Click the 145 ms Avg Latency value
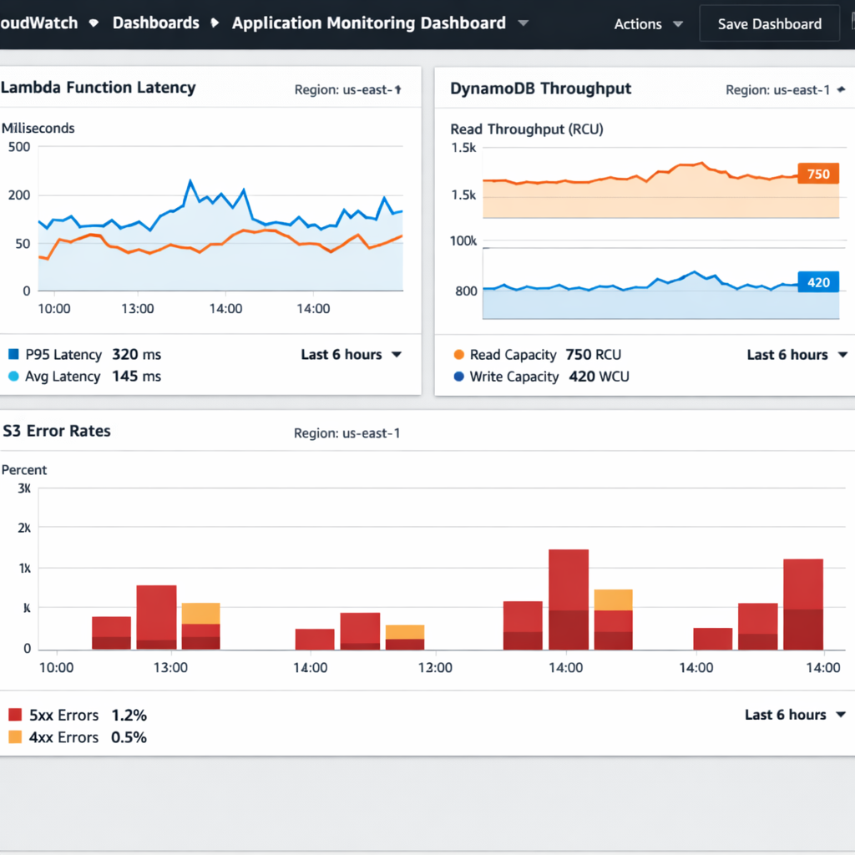 pyautogui.click(x=136, y=377)
